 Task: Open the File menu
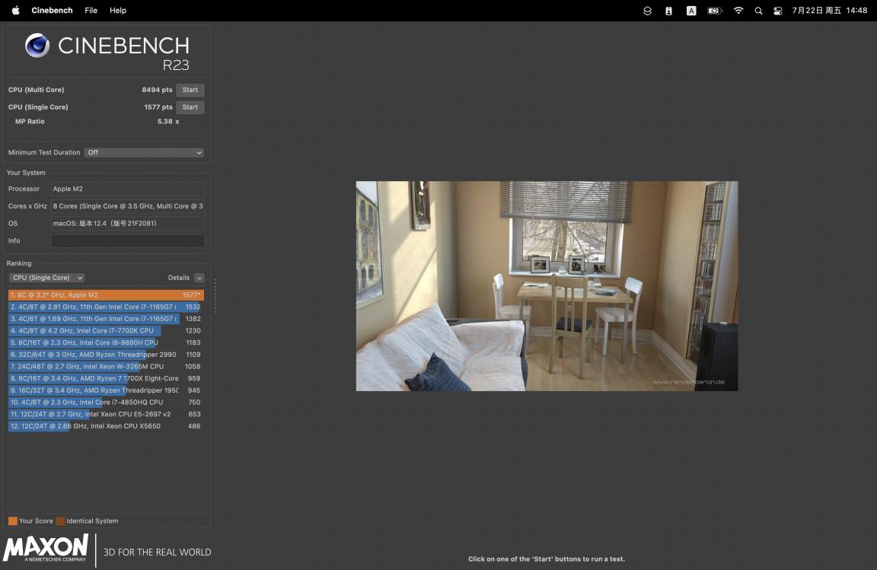point(91,11)
